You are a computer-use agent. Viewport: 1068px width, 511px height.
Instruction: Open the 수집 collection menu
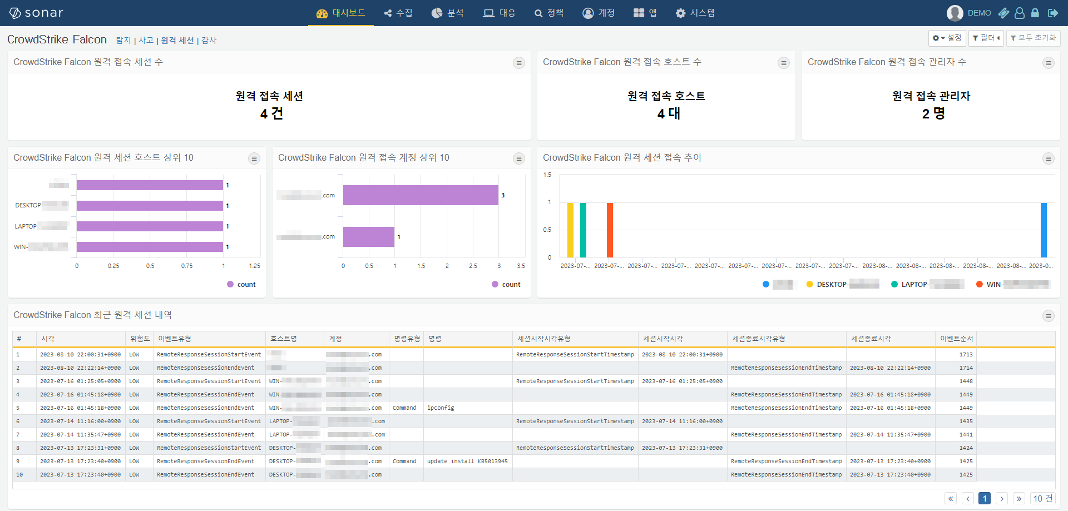(x=398, y=13)
